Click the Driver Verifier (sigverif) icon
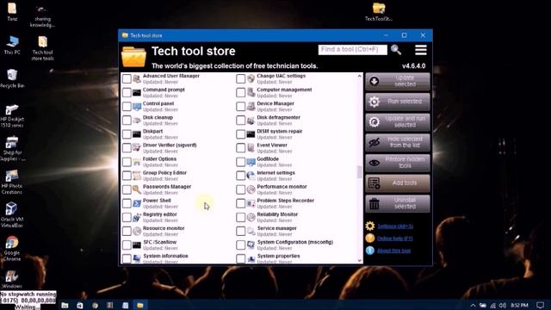The image size is (551, 310). coord(137,148)
